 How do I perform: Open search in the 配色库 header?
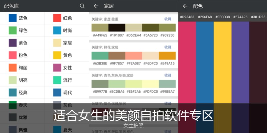(x=82, y=6)
